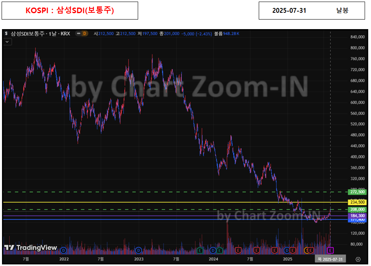Click the 2025 time axis label
The width and height of the screenshot is (371, 266).
pos(288,259)
